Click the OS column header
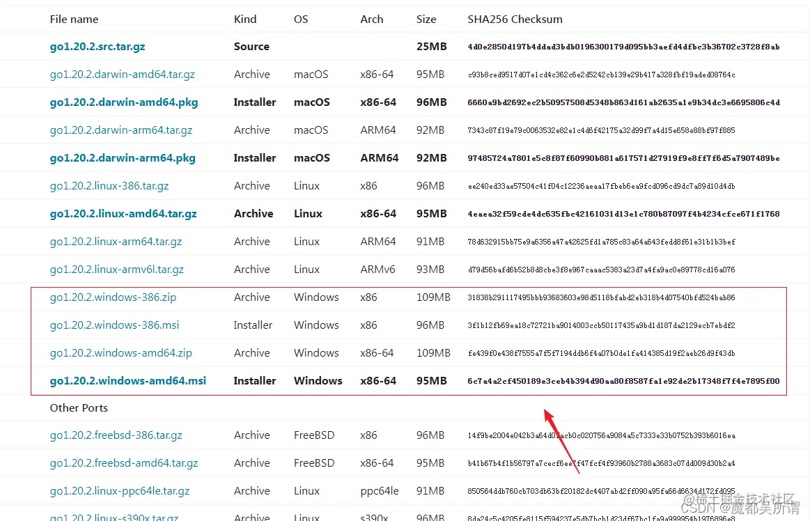Image resolution: width=810 pixels, height=521 pixels. pos(301,20)
